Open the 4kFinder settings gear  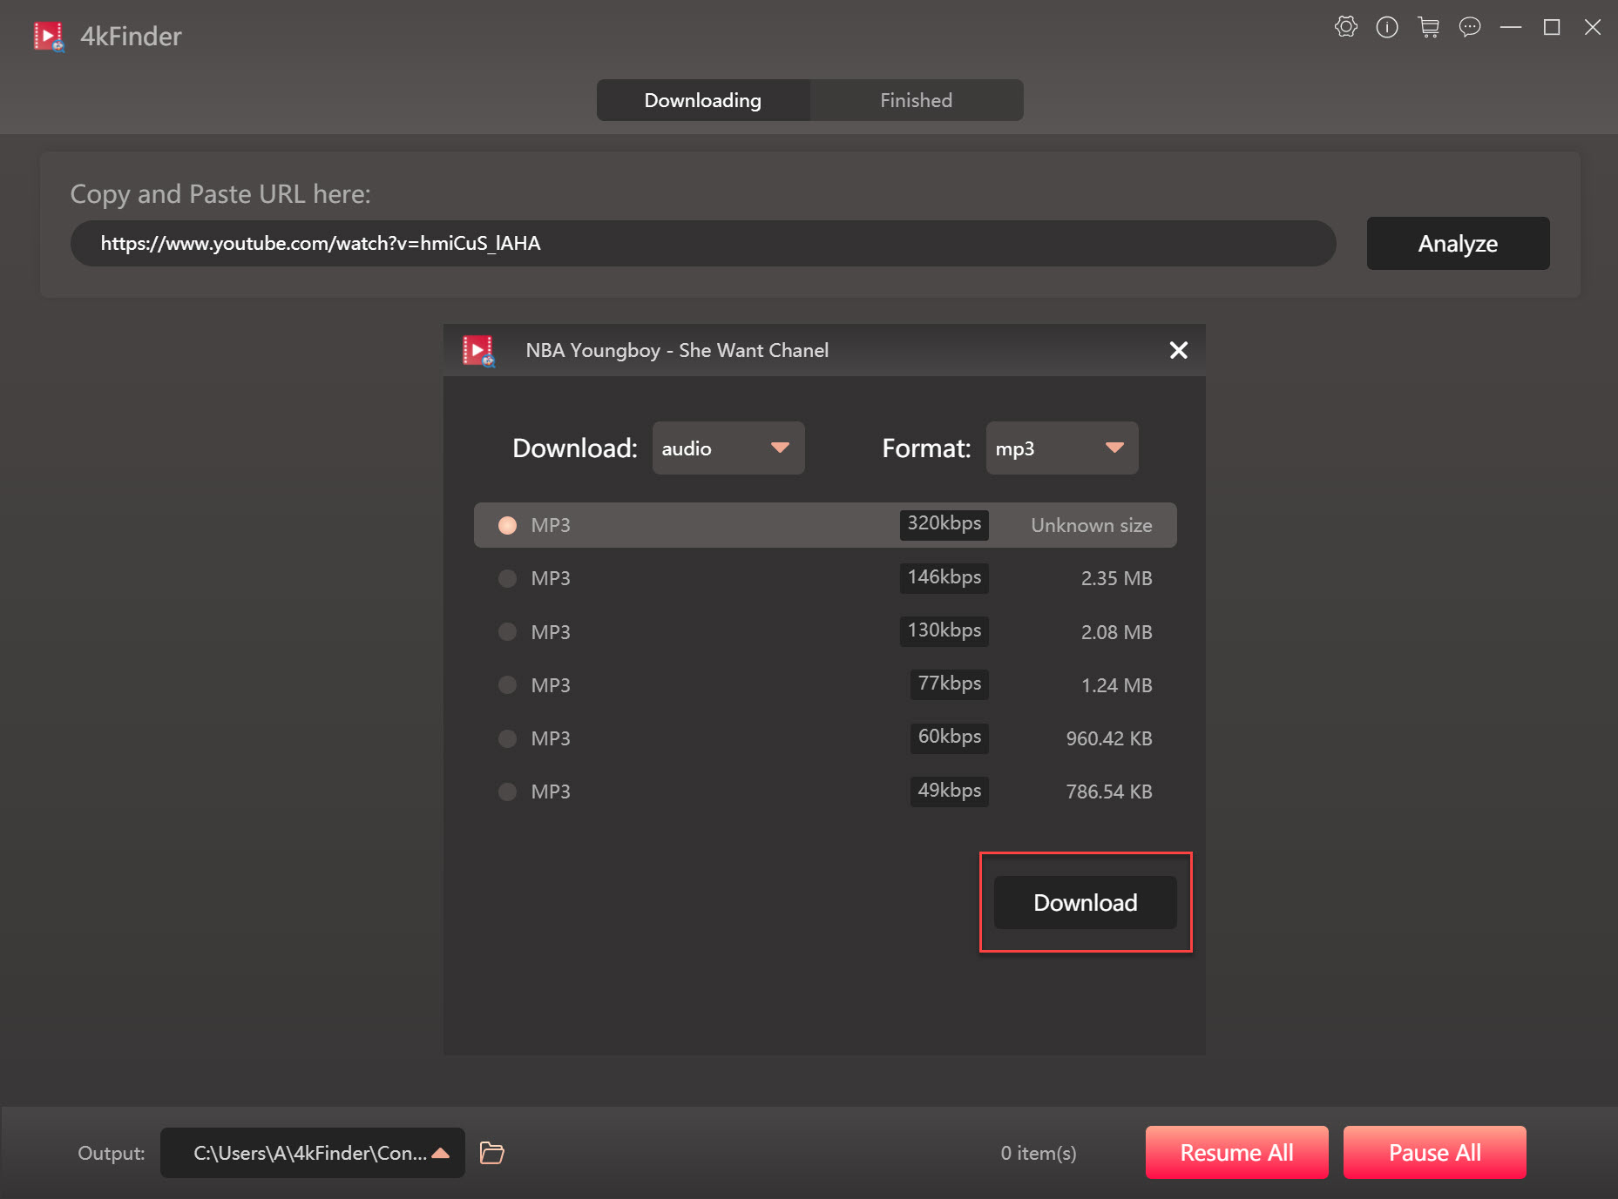tap(1346, 27)
